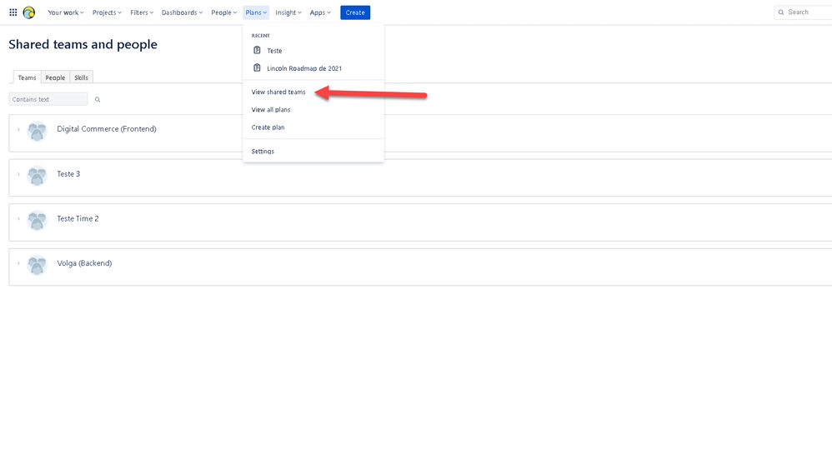Click the Digital Commerce (Frontend) team name
Viewport: 832px width, 459px height.
[x=107, y=129]
